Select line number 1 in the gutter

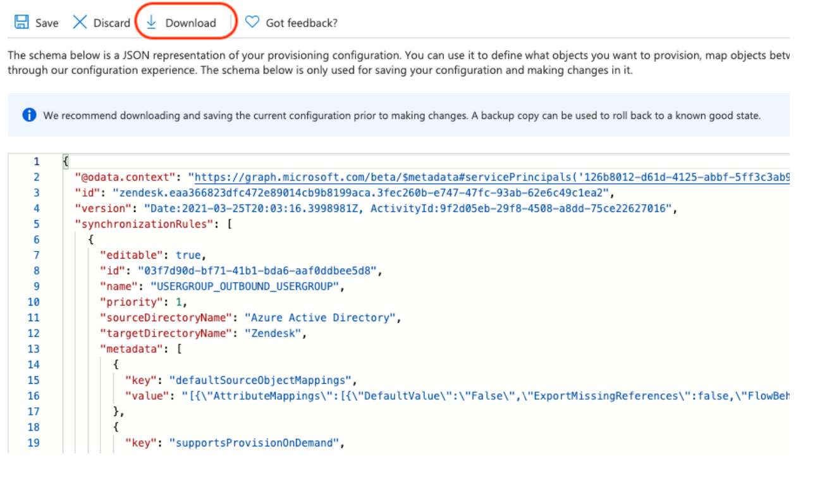[x=36, y=162]
